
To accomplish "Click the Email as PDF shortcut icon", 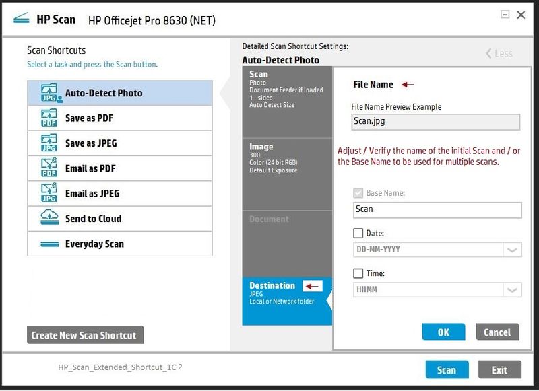I will point(49,168).
